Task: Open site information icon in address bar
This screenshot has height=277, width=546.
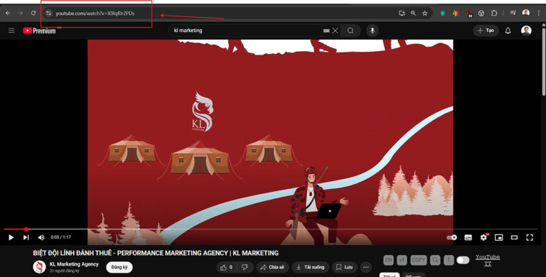Action: pos(49,13)
